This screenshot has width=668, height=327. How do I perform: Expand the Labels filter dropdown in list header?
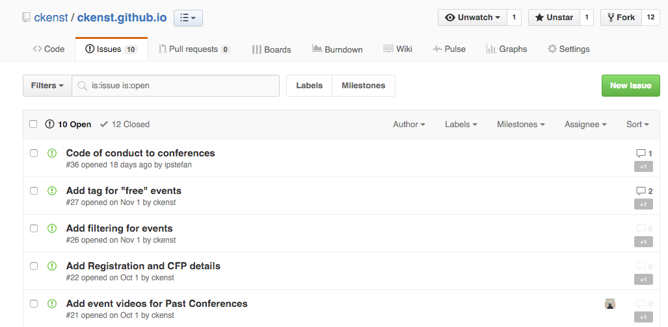[461, 124]
